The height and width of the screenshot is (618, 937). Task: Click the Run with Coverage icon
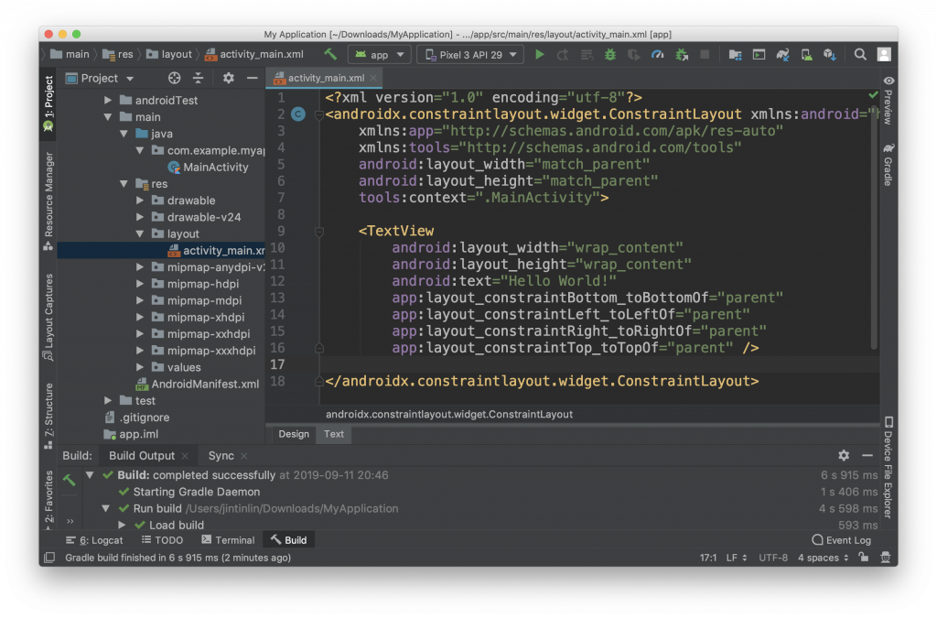coord(633,55)
